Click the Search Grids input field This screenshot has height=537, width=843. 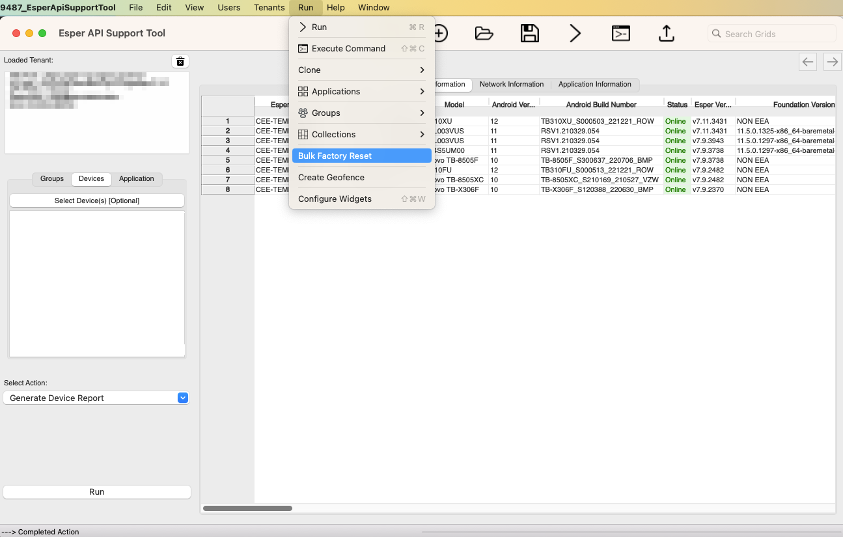775,34
